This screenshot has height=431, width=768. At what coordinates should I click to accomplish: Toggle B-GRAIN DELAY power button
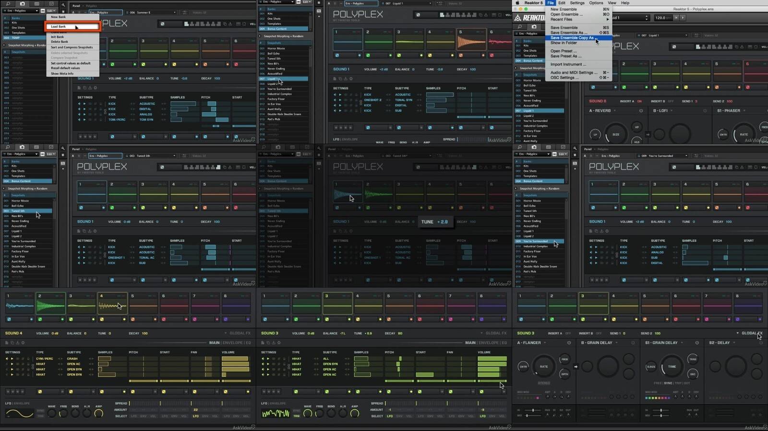[x=633, y=343]
